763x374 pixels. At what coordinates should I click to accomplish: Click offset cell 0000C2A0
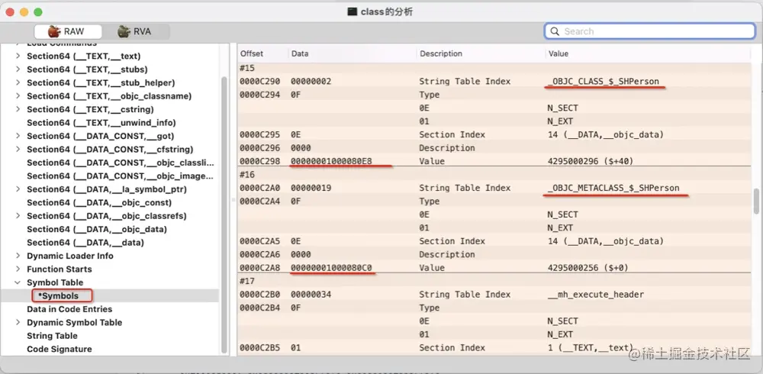click(x=259, y=188)
